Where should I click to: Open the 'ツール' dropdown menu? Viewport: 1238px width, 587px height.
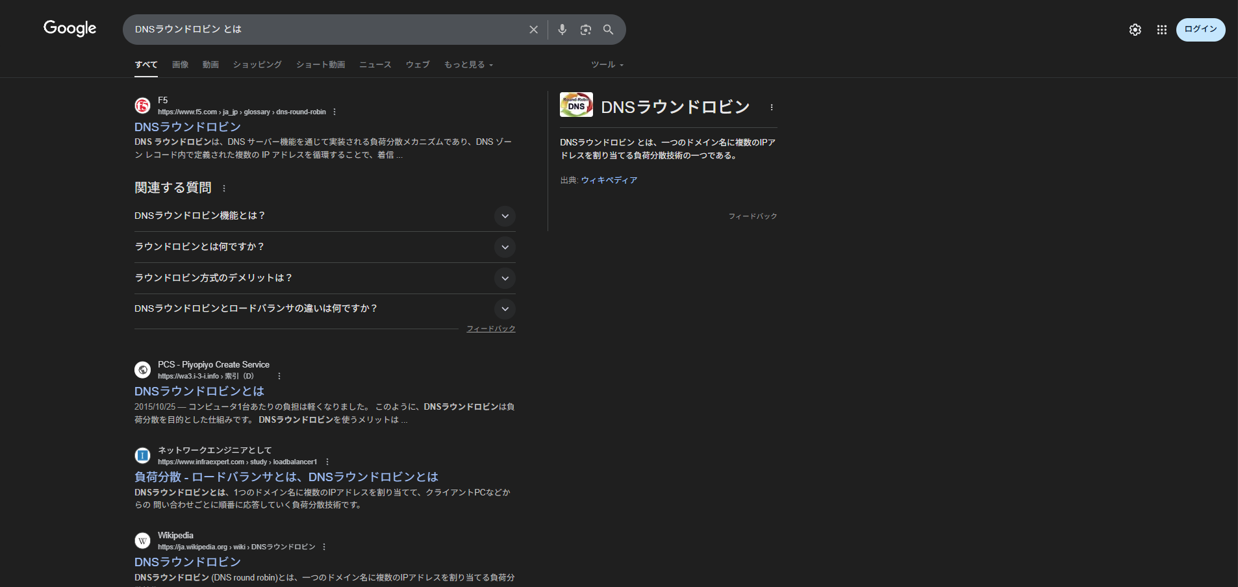(x=607, y=65)
